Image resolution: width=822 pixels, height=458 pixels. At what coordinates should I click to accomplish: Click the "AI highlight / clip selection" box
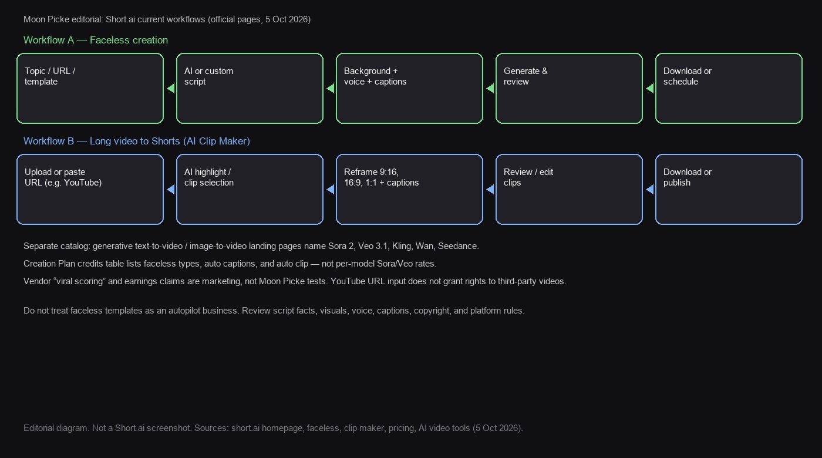[x=250, y=190]
